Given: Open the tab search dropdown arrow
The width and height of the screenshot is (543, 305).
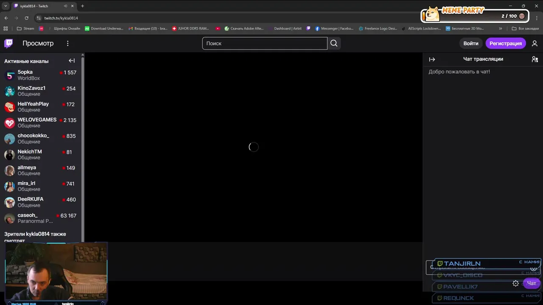Looking at the screenshot, I should (6, 6).
